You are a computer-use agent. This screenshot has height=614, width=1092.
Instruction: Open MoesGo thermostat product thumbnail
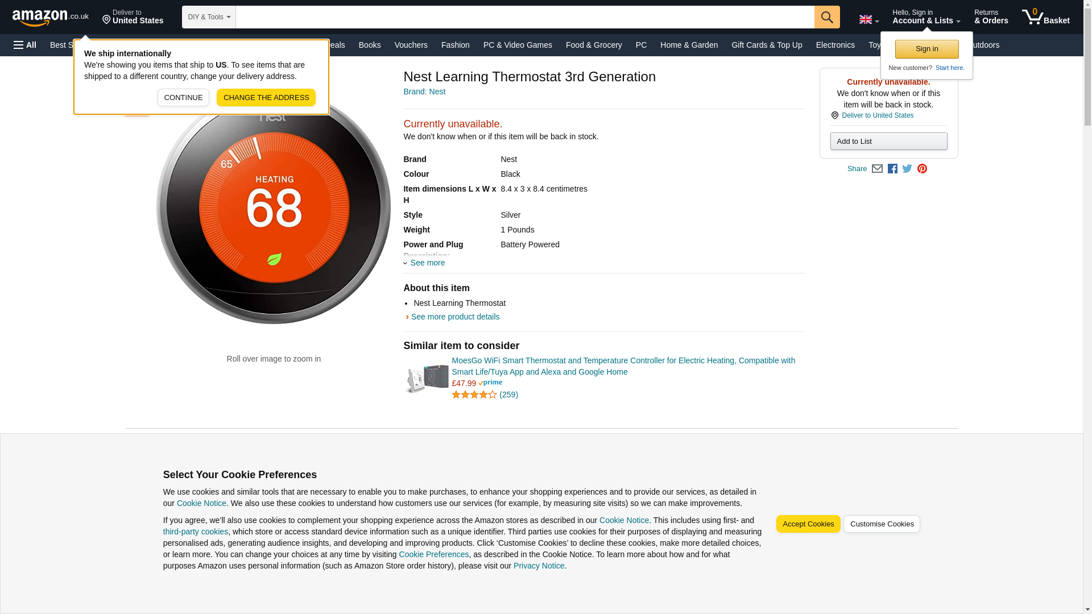click(x=427, y=378)
